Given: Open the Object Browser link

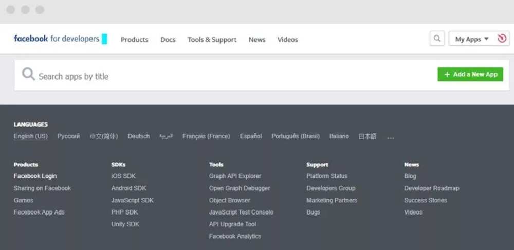Looking at the screenshot, I should (229, 200).
